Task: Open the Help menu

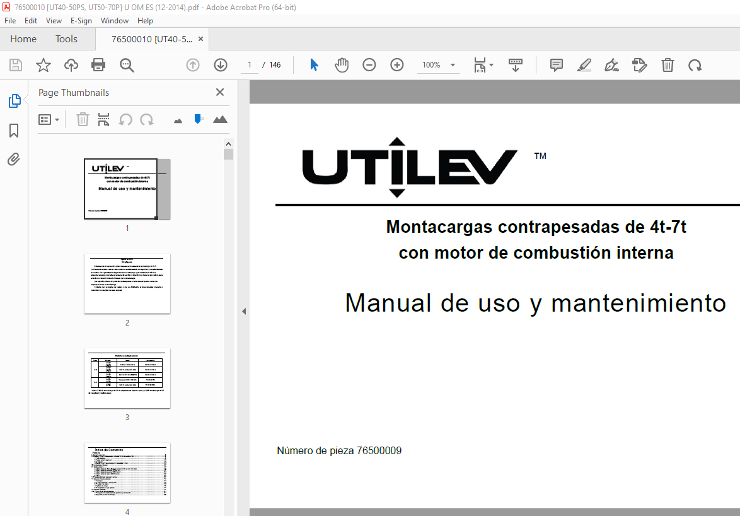Action: tap(145, 21)
